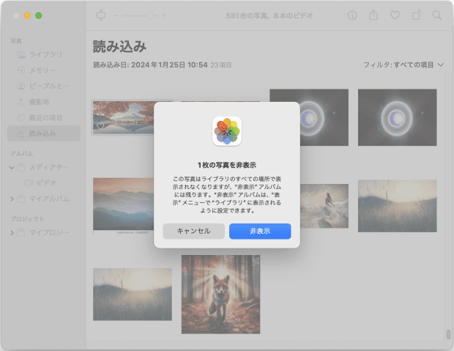Click the 読み込み日: 2024年1月25日 10:54 text
The width and height of the screenshot is (454, 351).
[x=150, y=64]
